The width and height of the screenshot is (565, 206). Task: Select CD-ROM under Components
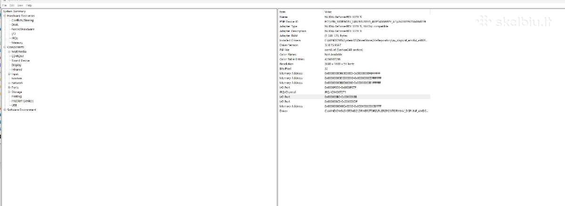[17, 56]
